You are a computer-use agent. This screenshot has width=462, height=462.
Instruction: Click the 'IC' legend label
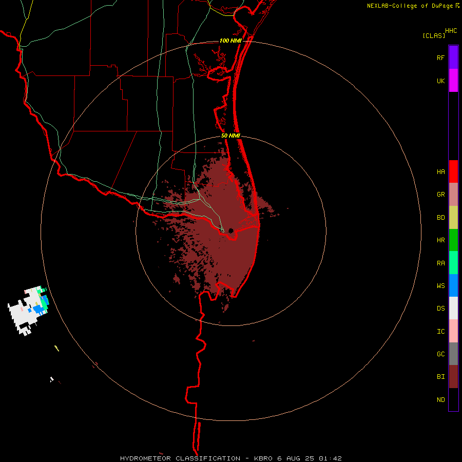click(440, 331)
